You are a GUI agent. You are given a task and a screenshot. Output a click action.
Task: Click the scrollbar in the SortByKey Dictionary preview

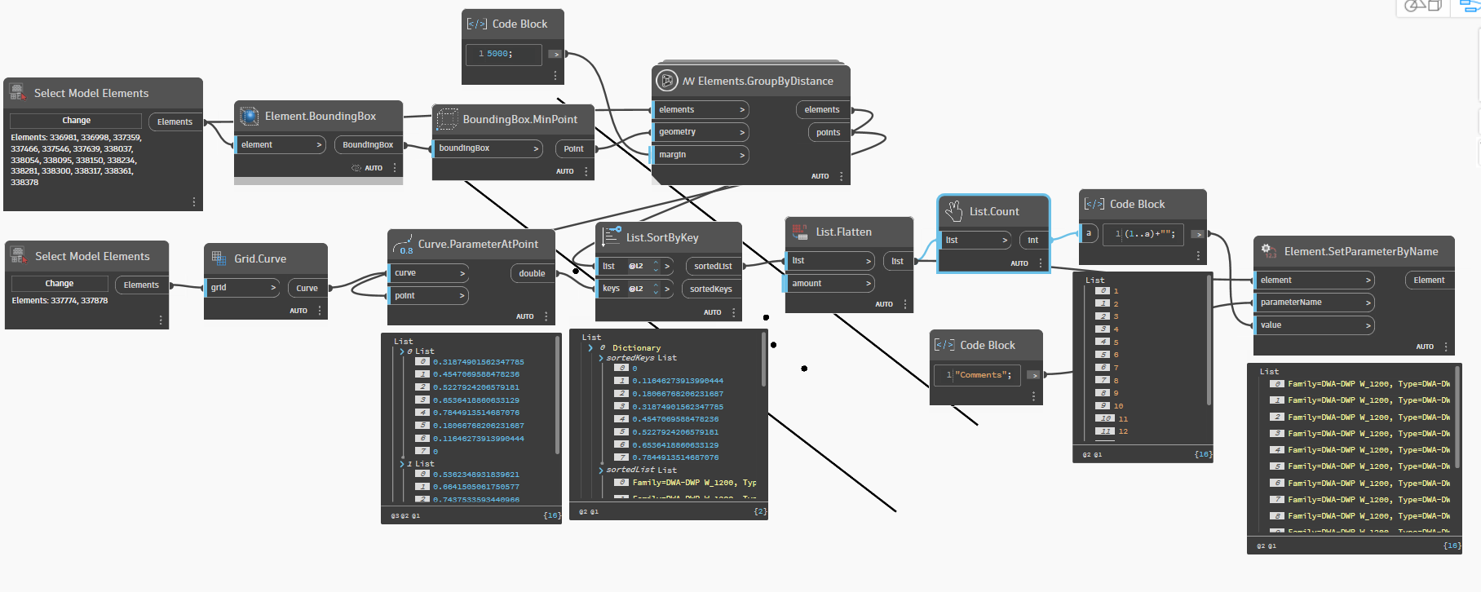[x=764, y=360]
